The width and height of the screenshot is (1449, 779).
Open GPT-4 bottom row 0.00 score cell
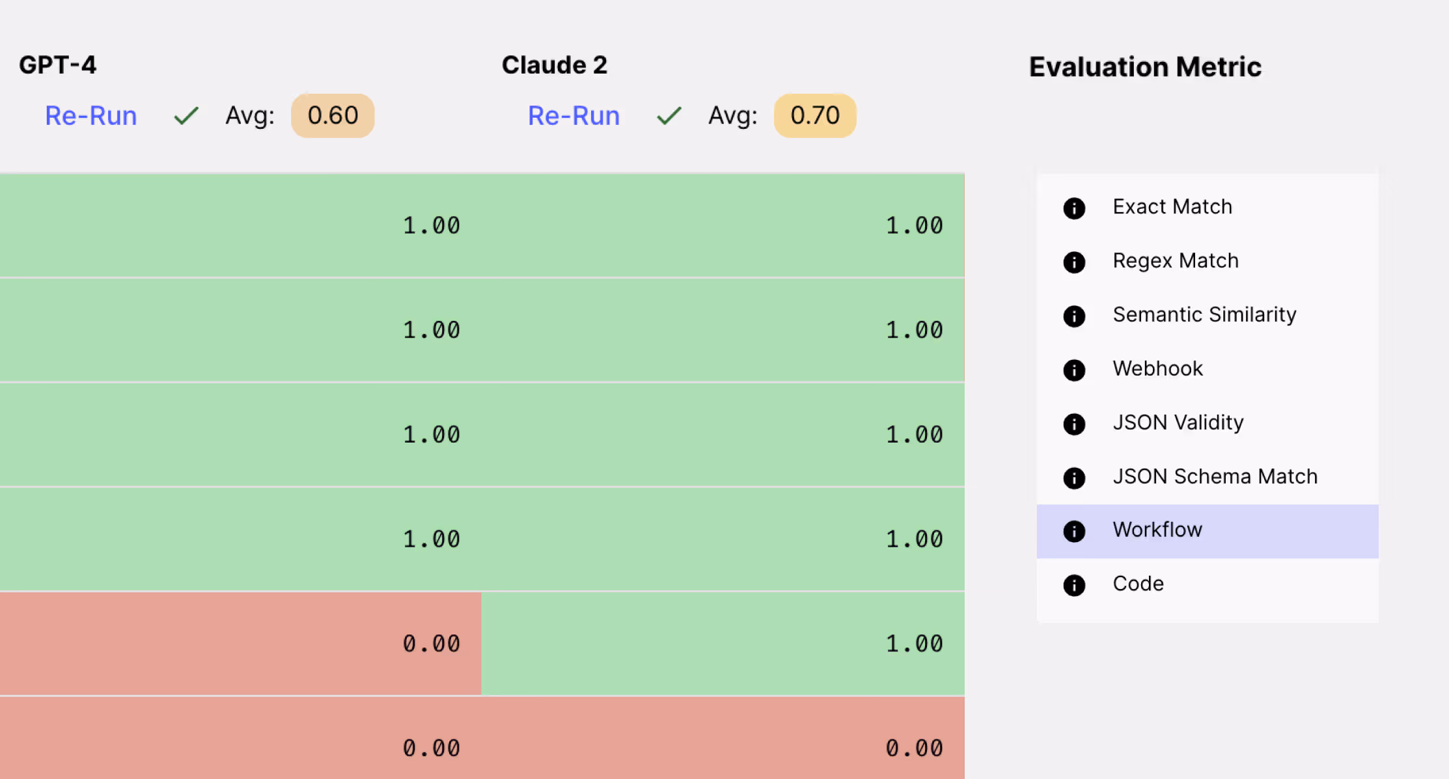(x=241, y=738)
